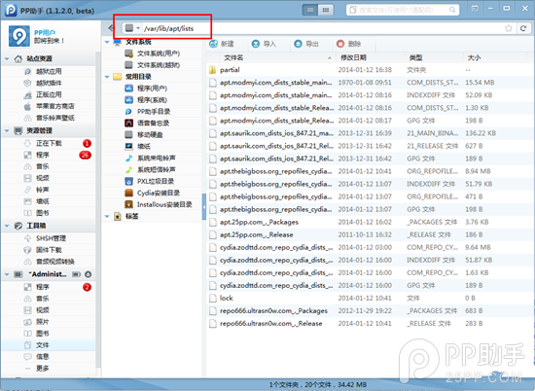
Task: Open 音频视频转换 tool
Action: pos(54,262)
